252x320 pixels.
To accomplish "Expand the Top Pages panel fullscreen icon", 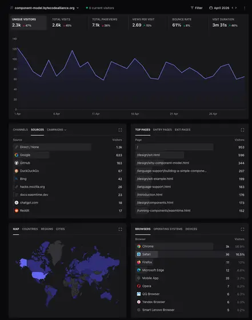I will (242, 130).
